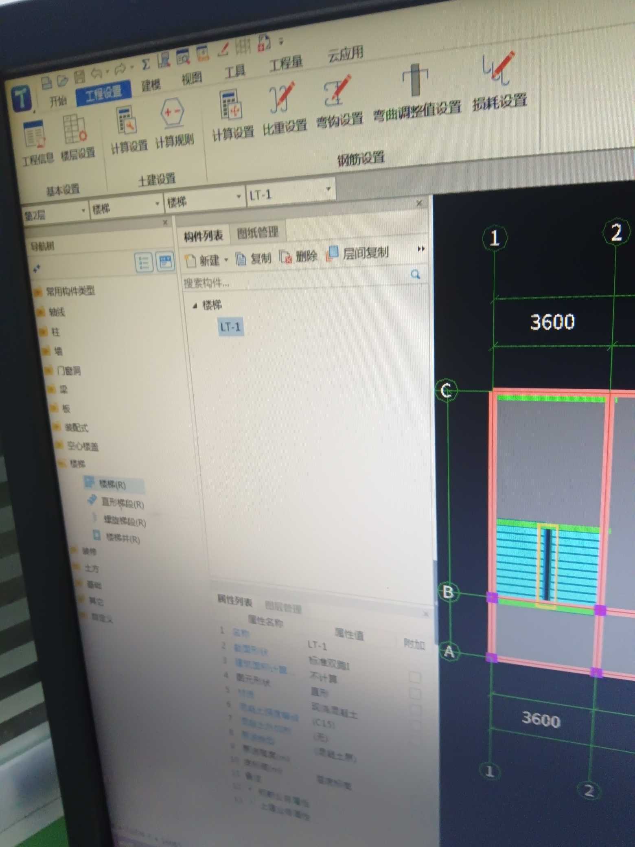635x847 pixels.
Task: Select the 图纸管理 tab
Action: pyautogui.click(x=257, y=233)
